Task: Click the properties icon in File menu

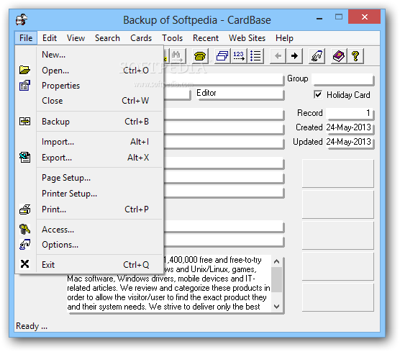Action: [x=24, y=86]
